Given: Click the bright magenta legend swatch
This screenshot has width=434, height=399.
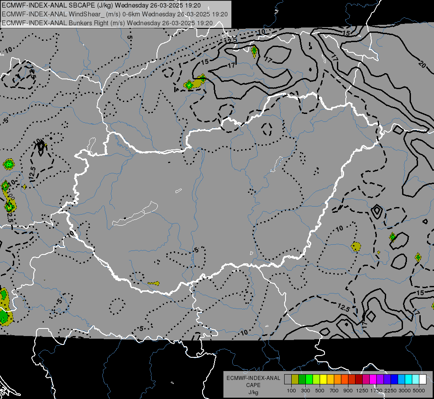Looking at the screenshot, I should (x=373, y=379).
